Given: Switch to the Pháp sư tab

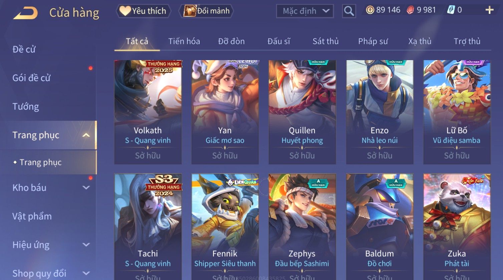Looking at the screenshot, I should point(373,41).
